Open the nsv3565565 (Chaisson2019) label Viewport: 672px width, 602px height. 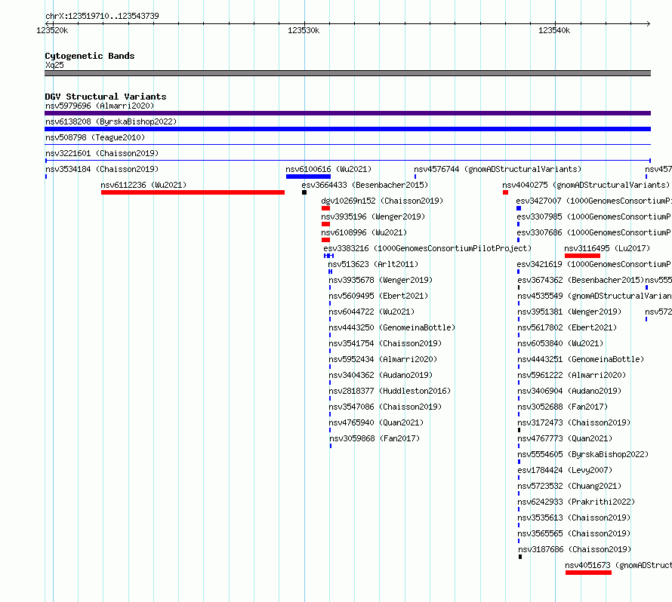[575, 533]
